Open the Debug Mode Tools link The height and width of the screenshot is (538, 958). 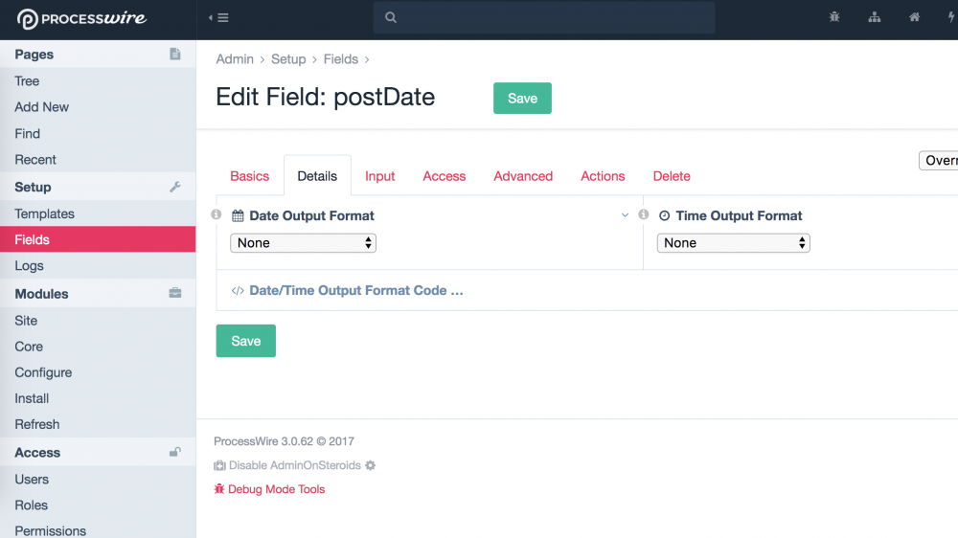pos(276,489)
